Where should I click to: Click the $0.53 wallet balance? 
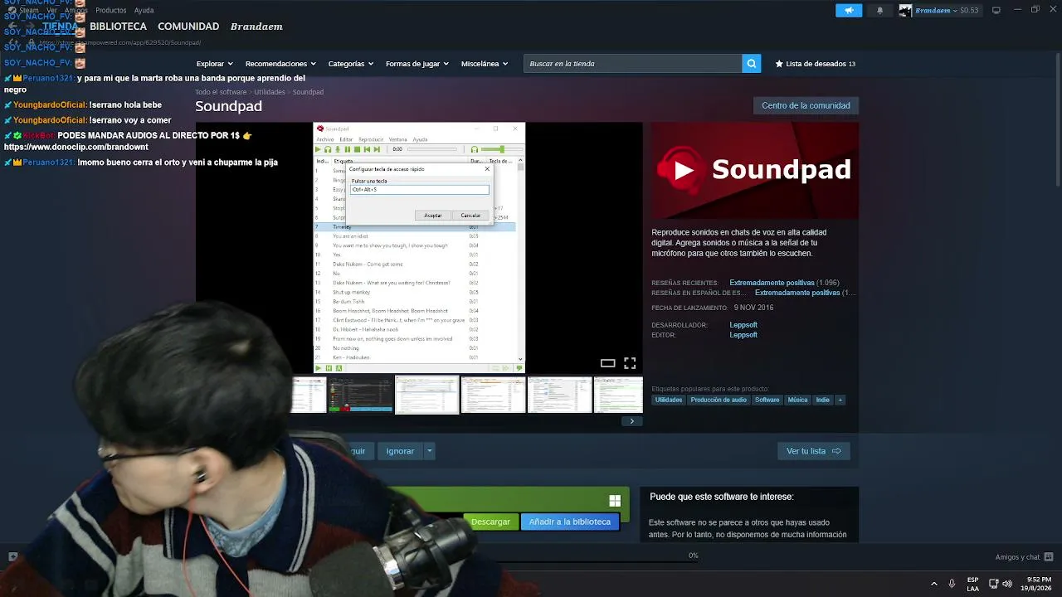click(x=969, y=10)
